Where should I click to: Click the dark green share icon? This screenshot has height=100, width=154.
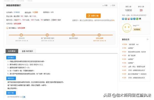click(126, 19)
